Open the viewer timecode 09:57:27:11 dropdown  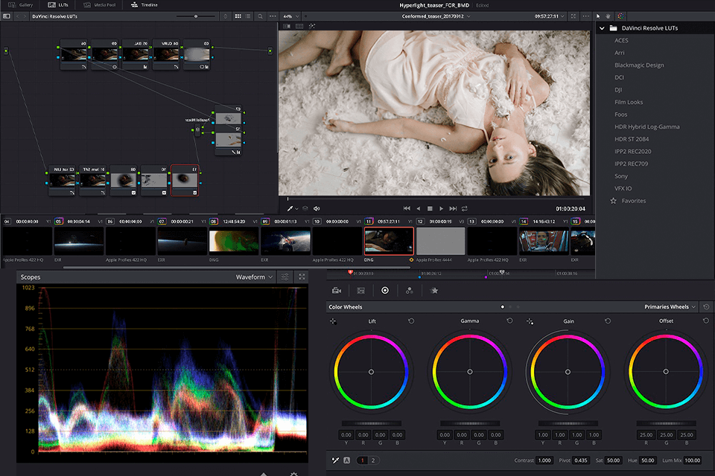point(550,16)
